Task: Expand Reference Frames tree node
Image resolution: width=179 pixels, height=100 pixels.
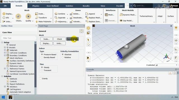Action: click(x=5, y=69)
